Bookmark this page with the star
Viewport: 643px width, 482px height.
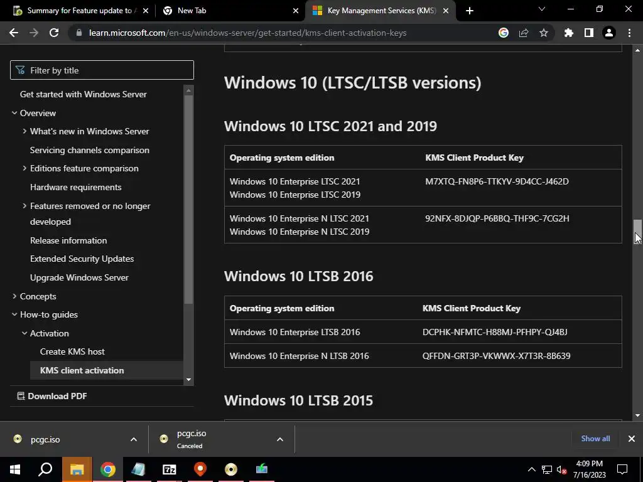544,33
